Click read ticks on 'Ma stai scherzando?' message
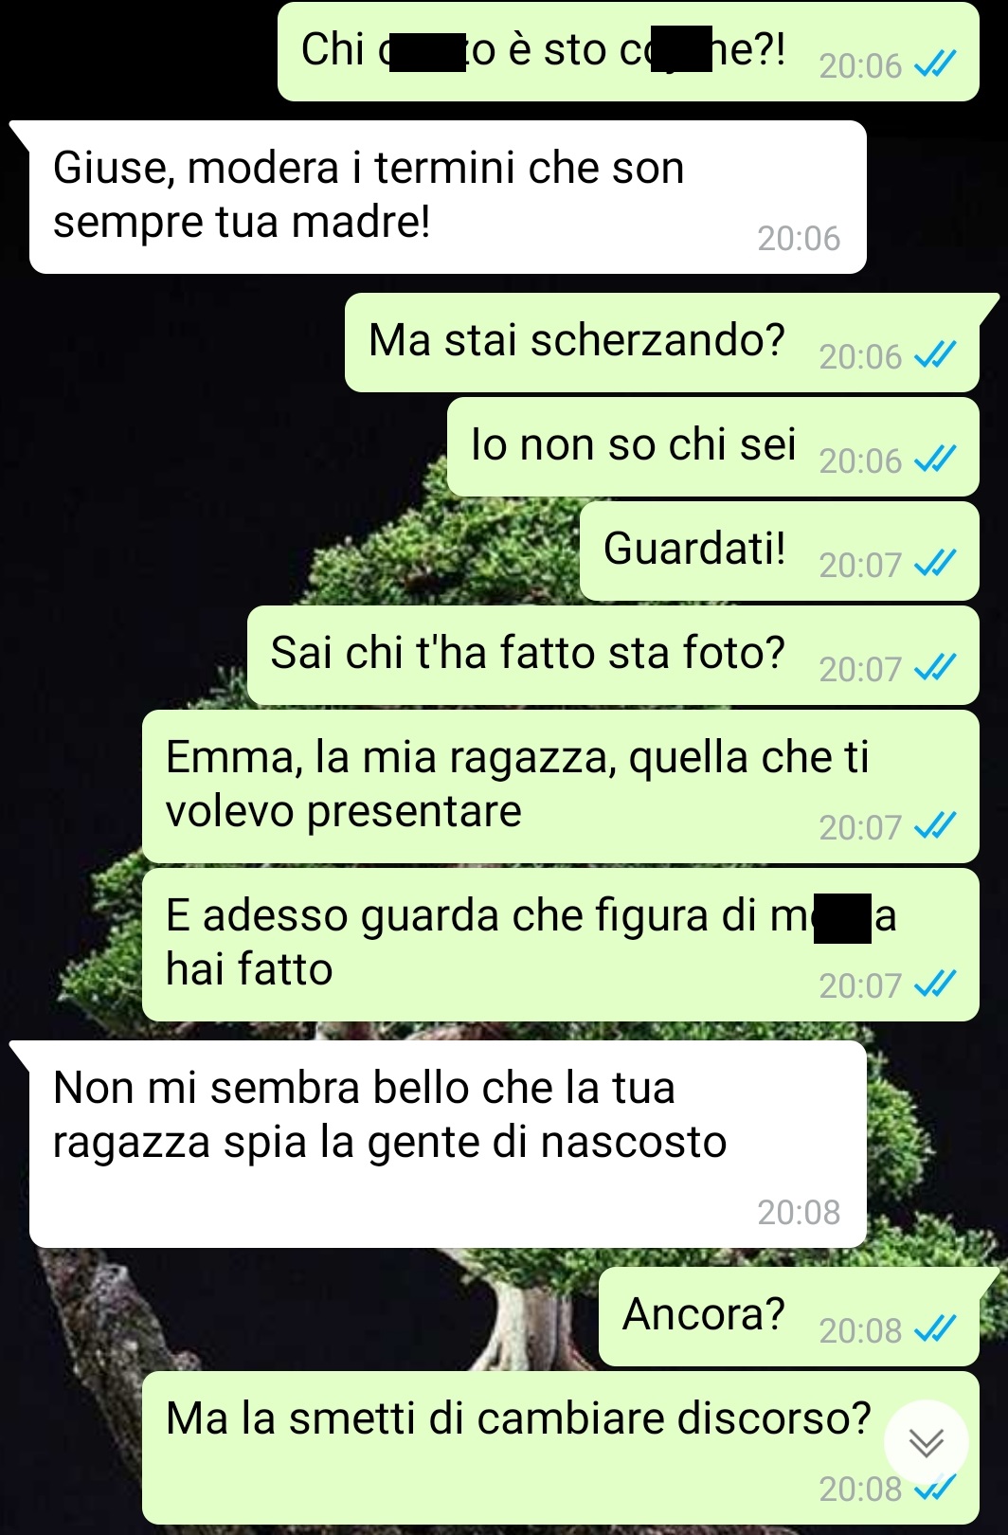This screenshot has height=1535, width=1008. click(x=935, y=355)
